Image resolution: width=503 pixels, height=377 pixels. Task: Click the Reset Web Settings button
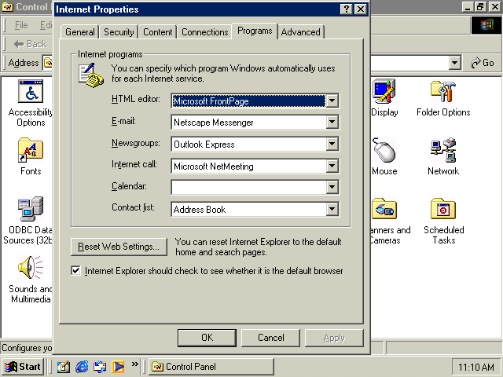point(119,247)
